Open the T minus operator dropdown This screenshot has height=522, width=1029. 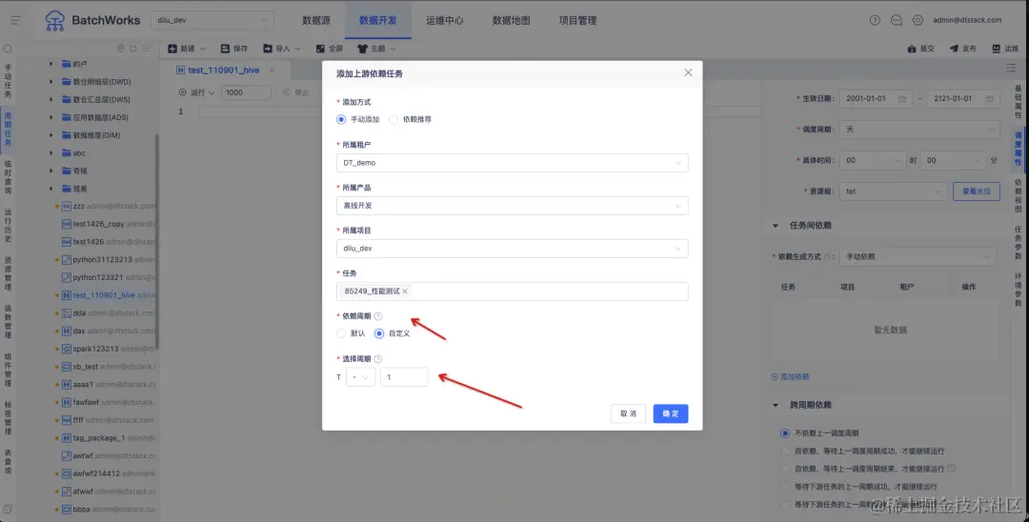(x=361, y=377)
